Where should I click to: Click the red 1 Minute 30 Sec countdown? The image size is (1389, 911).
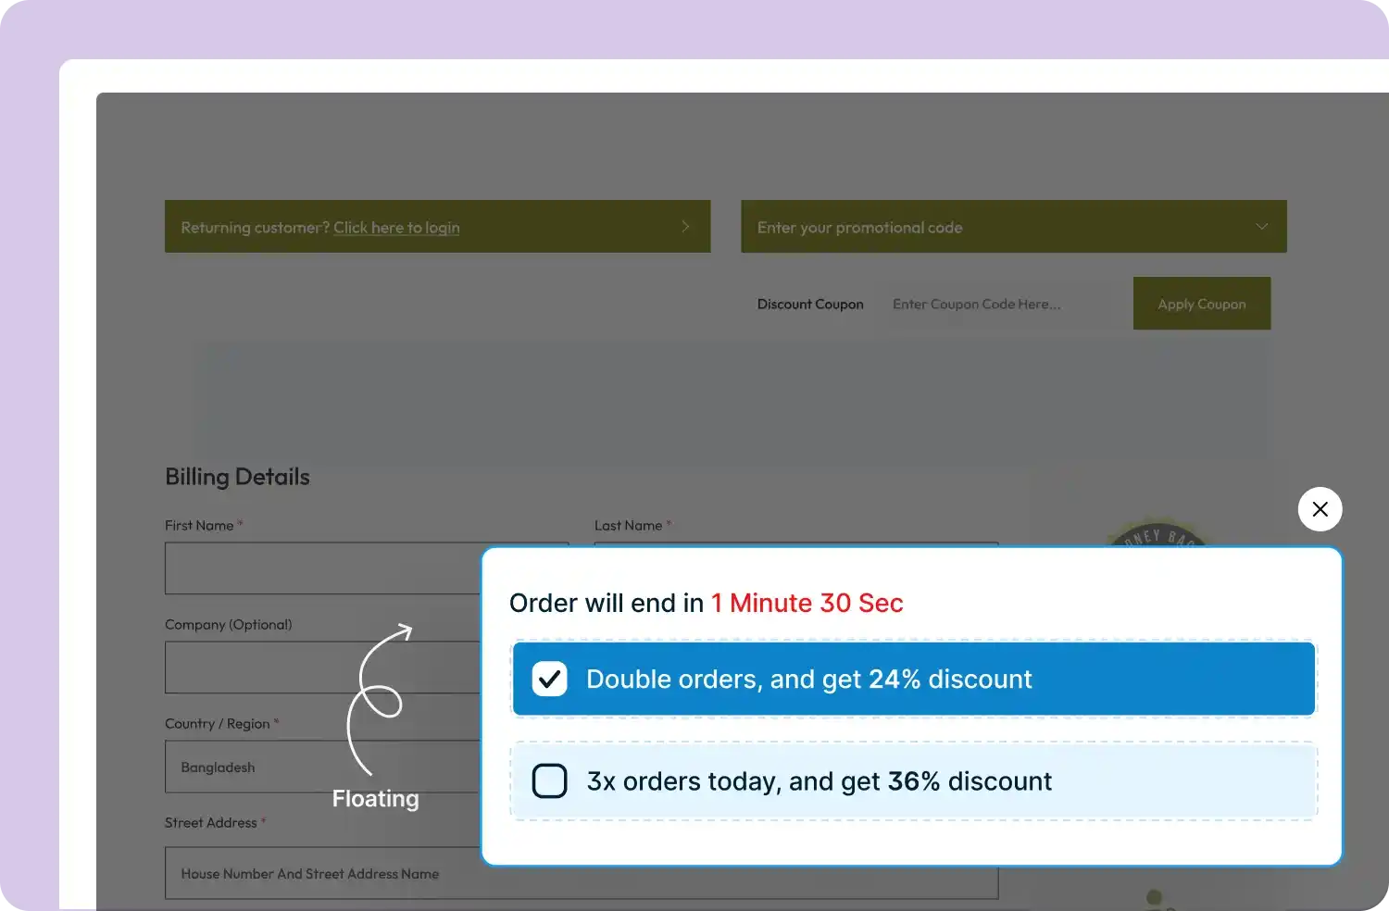(x=807, y=604)
